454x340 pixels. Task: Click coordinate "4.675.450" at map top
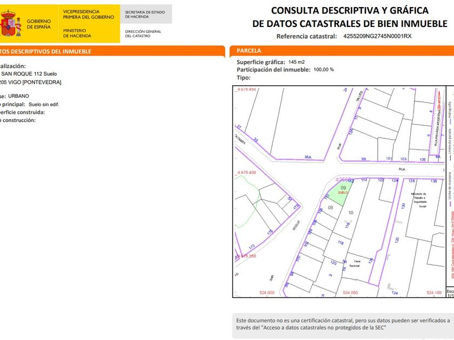coord(246,90)
